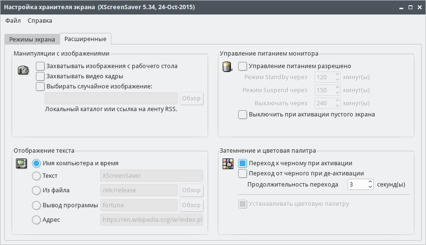Image resolution: width=426 pixels, height=245 pixels.
Task: Decrease 'Выключать через' value with down arrow
Action: [x=337, y=106]
